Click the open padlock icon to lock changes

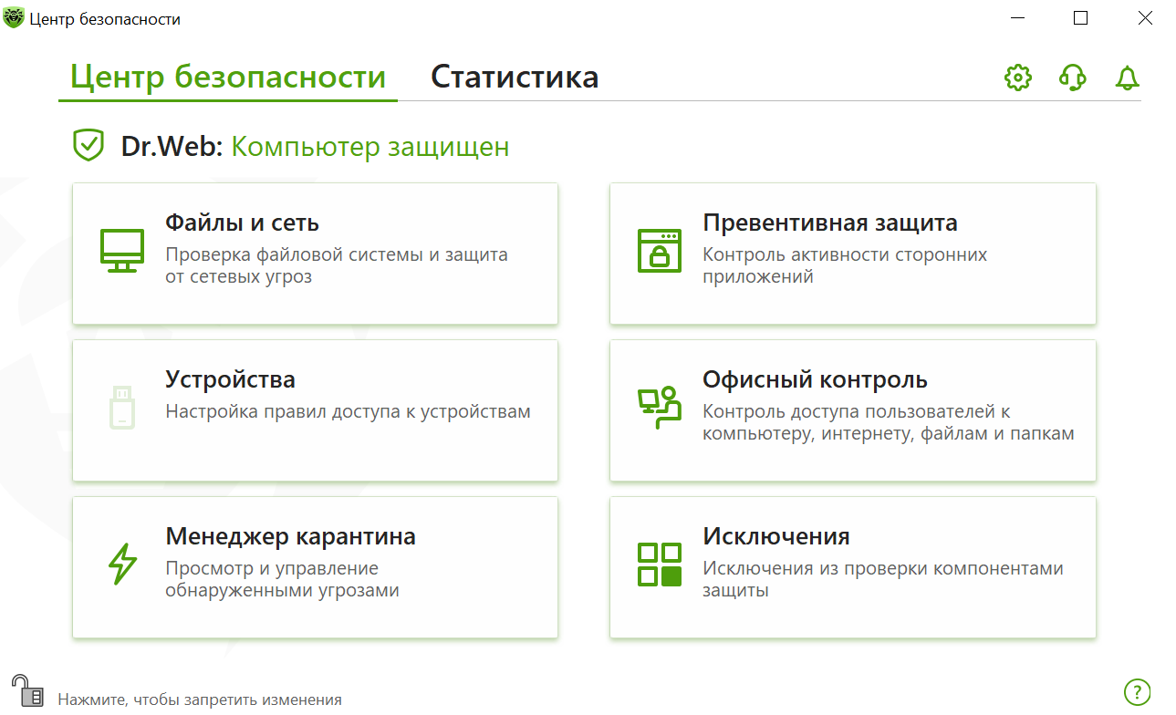(x=27, y=690)
